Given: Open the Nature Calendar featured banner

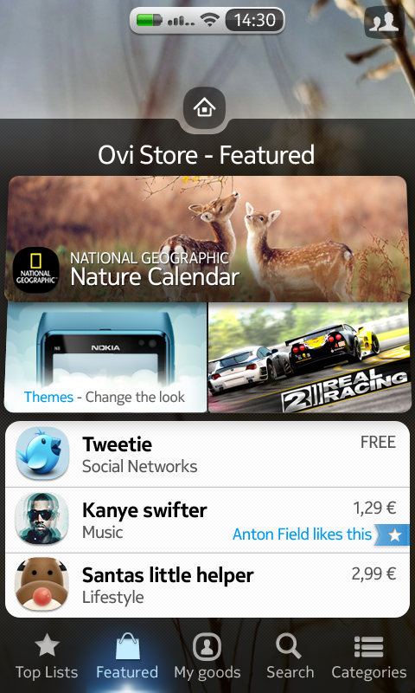Looking at the screenshot, I should (207, 239).
